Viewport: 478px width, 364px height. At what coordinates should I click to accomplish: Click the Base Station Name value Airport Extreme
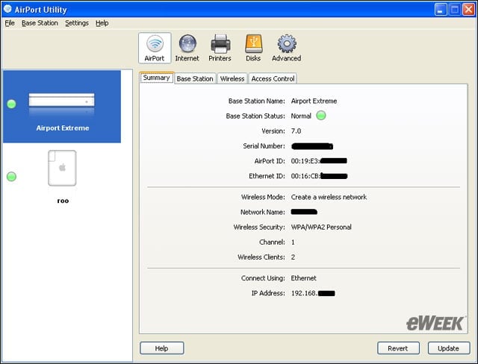click(314, 101)
